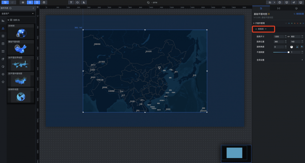Screen dimensions: 305x163
Task: Click the opacity value field
Action: [295, 52]
